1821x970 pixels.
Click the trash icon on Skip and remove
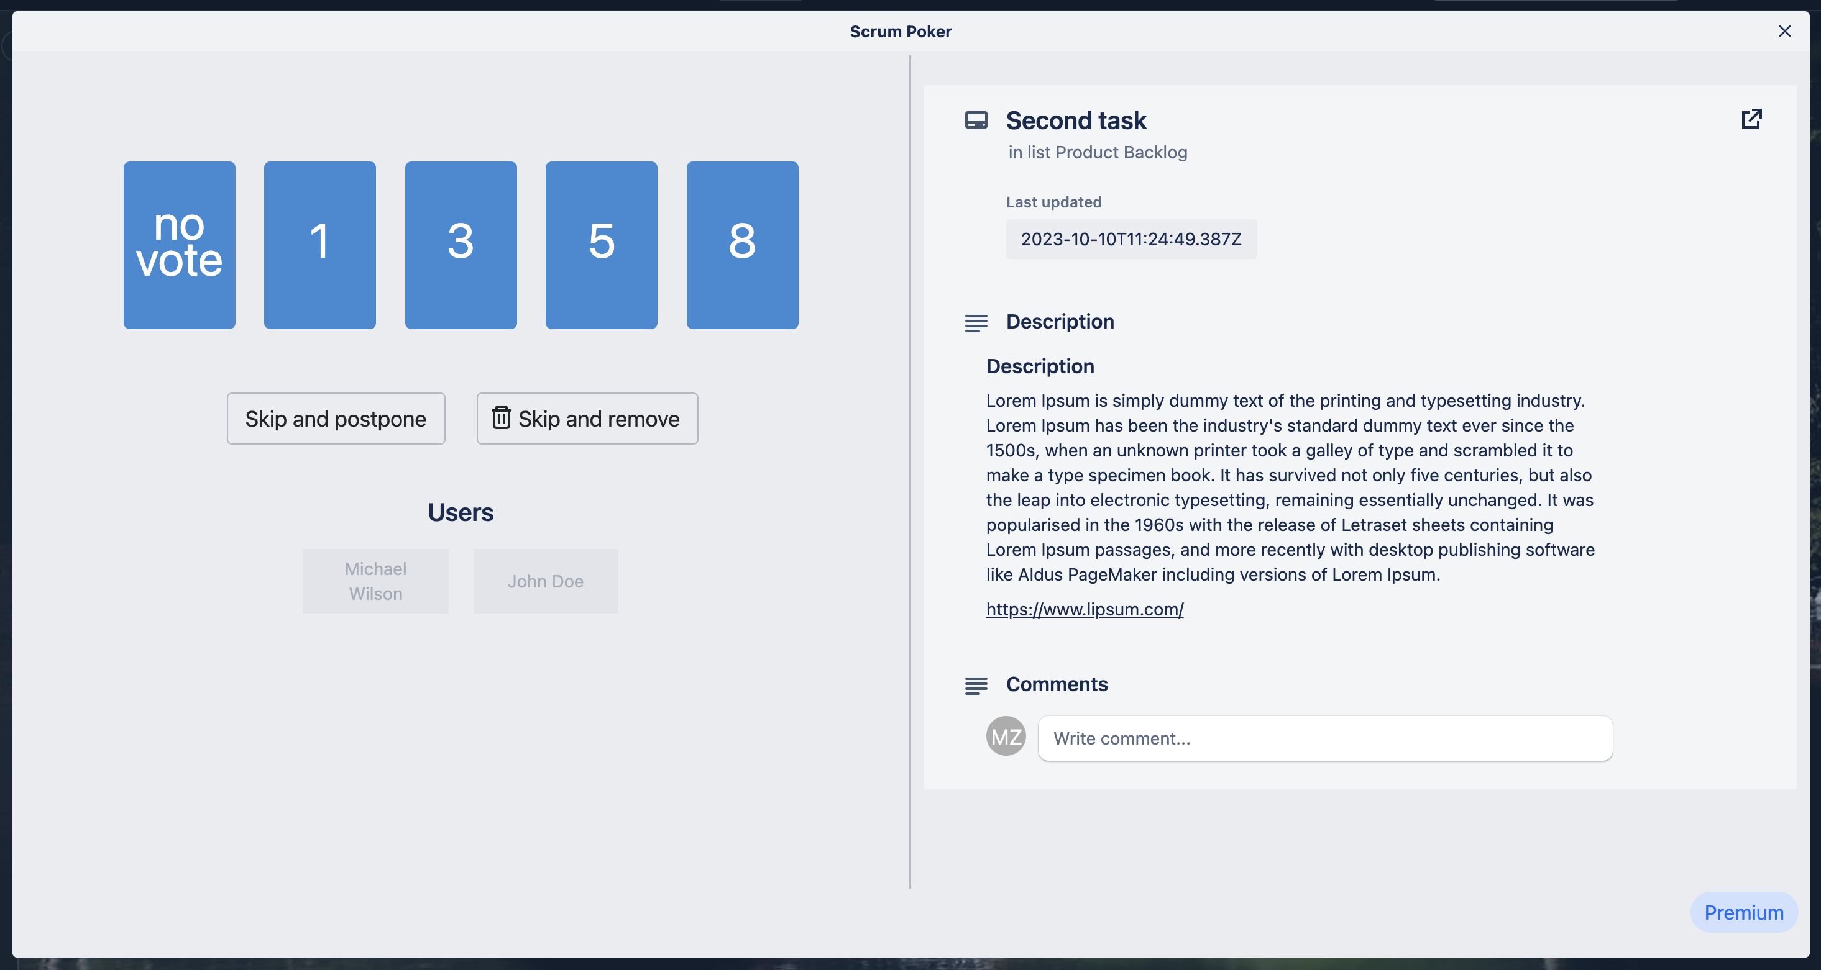click(503, 417)
